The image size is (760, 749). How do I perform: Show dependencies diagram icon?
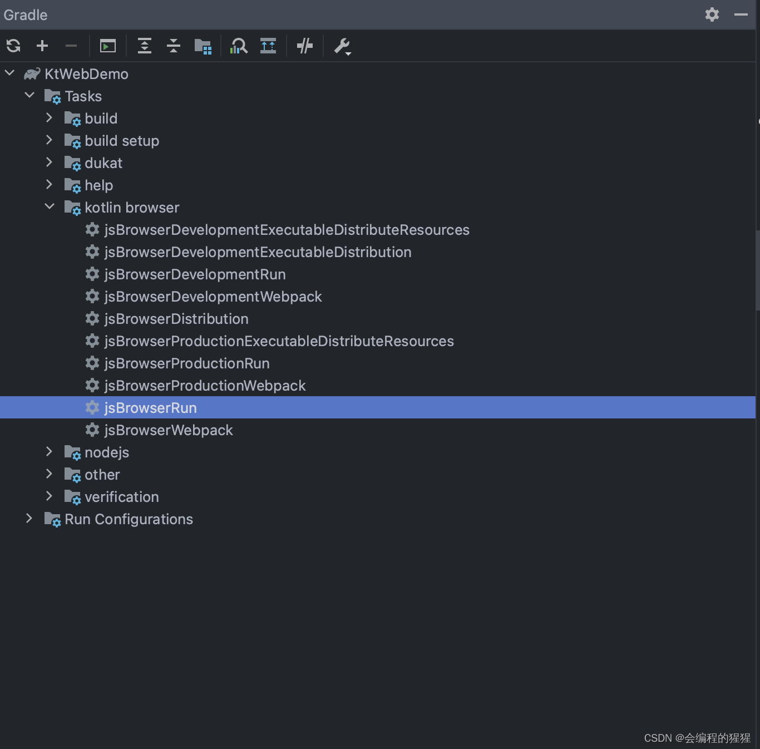pos(268,46)
